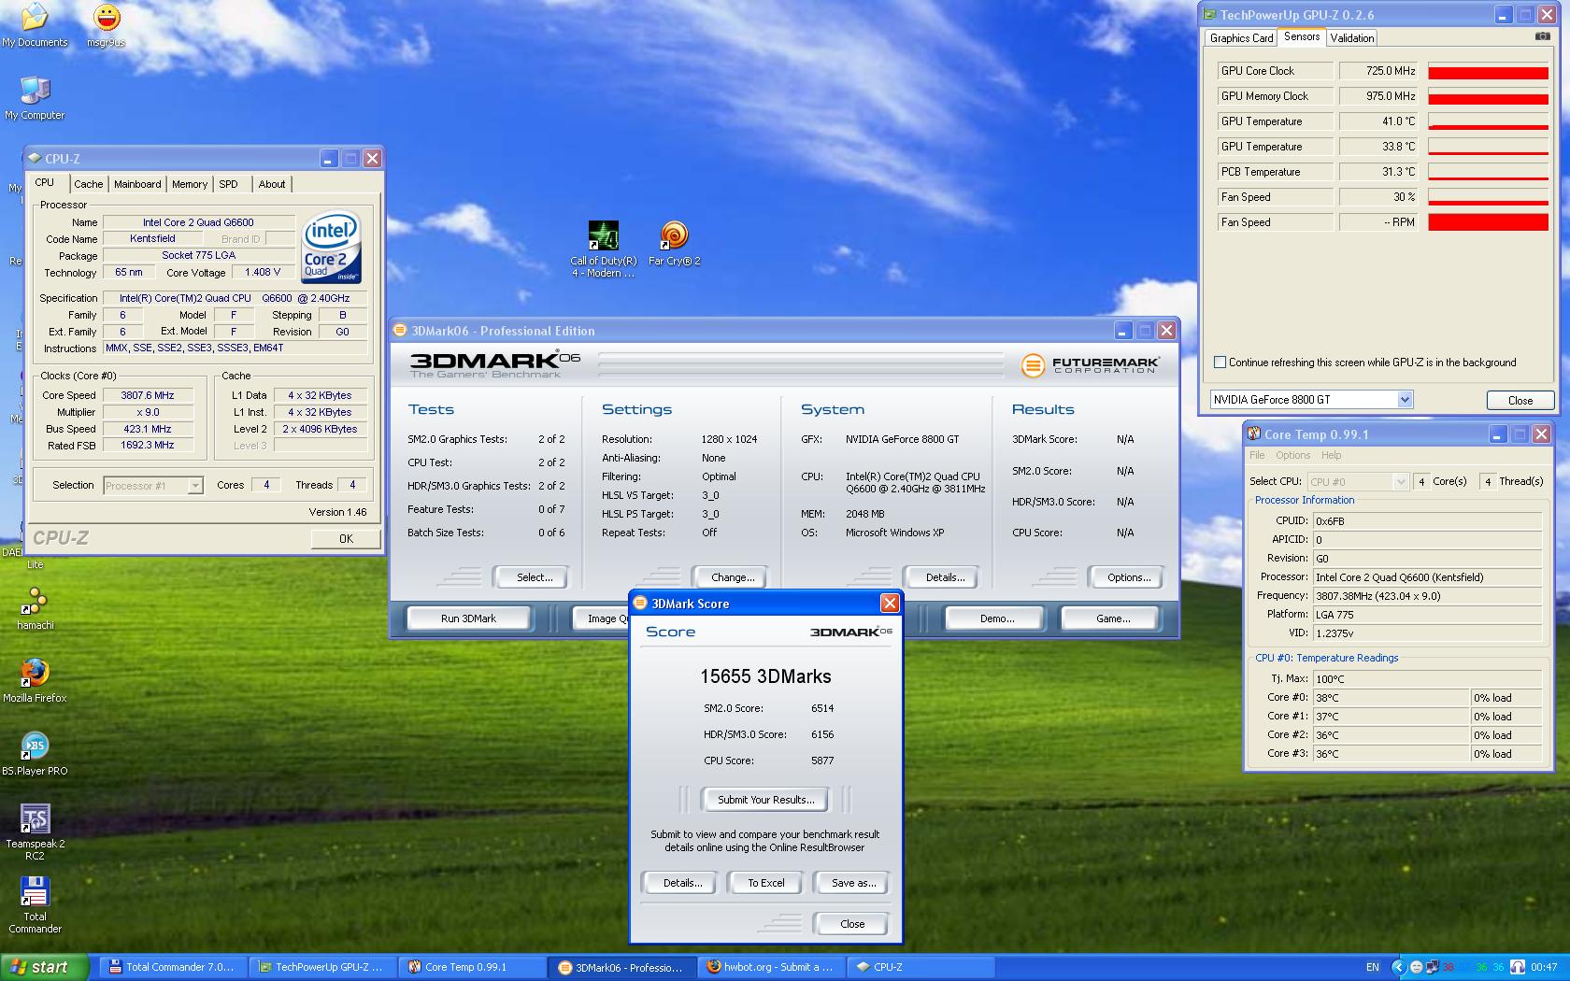Open the SPD tab in CPU-Z
This screenshot has height=981, width=1570.
pos(229,184)
